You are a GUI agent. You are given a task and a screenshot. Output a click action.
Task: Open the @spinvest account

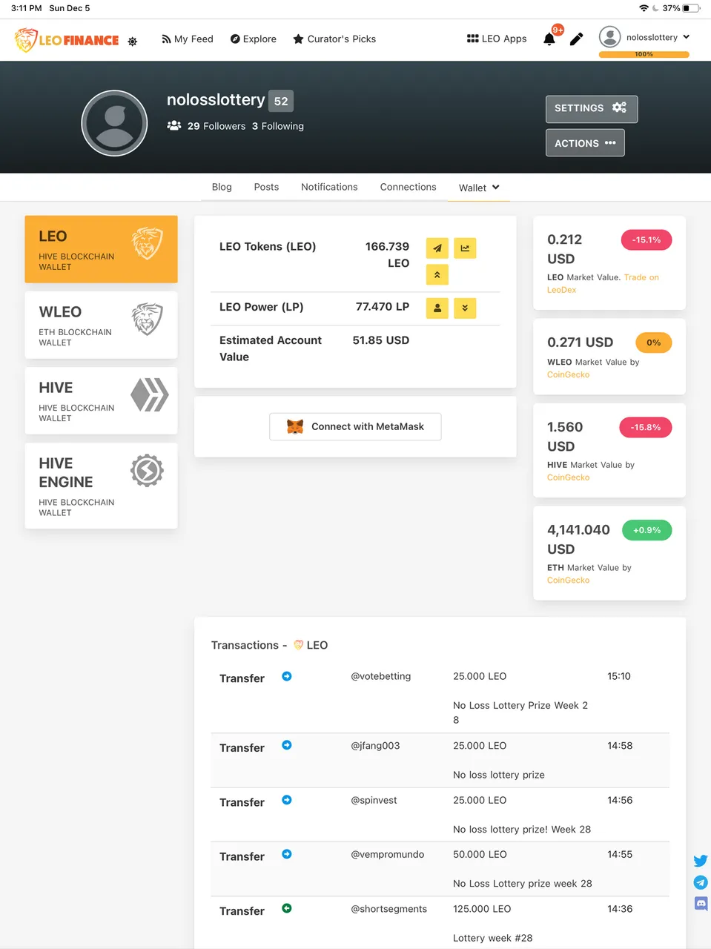[x=374, y=800]
